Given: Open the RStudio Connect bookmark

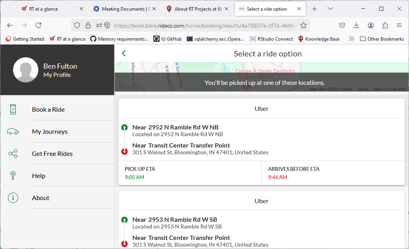Looking at the screenshot, I should coord(271,39).
